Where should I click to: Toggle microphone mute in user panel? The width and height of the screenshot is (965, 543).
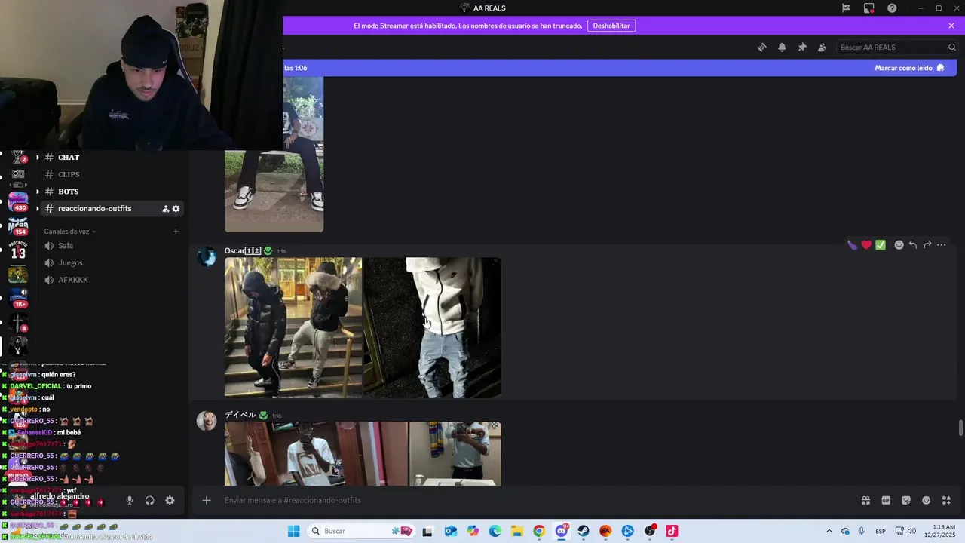[x=130, y=500]
